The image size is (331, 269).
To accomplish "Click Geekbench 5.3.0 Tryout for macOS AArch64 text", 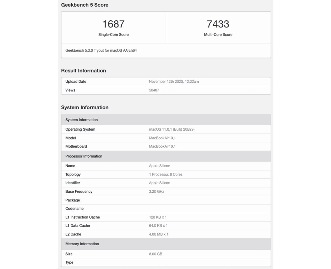I will click(x=101, y=51).
